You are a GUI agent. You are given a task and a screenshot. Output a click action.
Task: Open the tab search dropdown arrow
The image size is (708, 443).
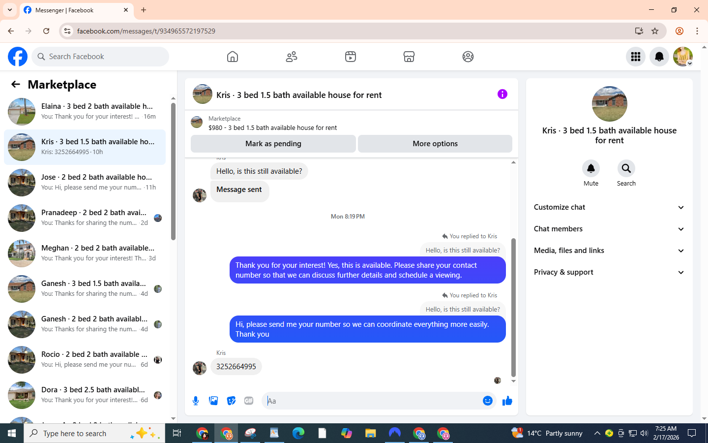pos(10,10)
